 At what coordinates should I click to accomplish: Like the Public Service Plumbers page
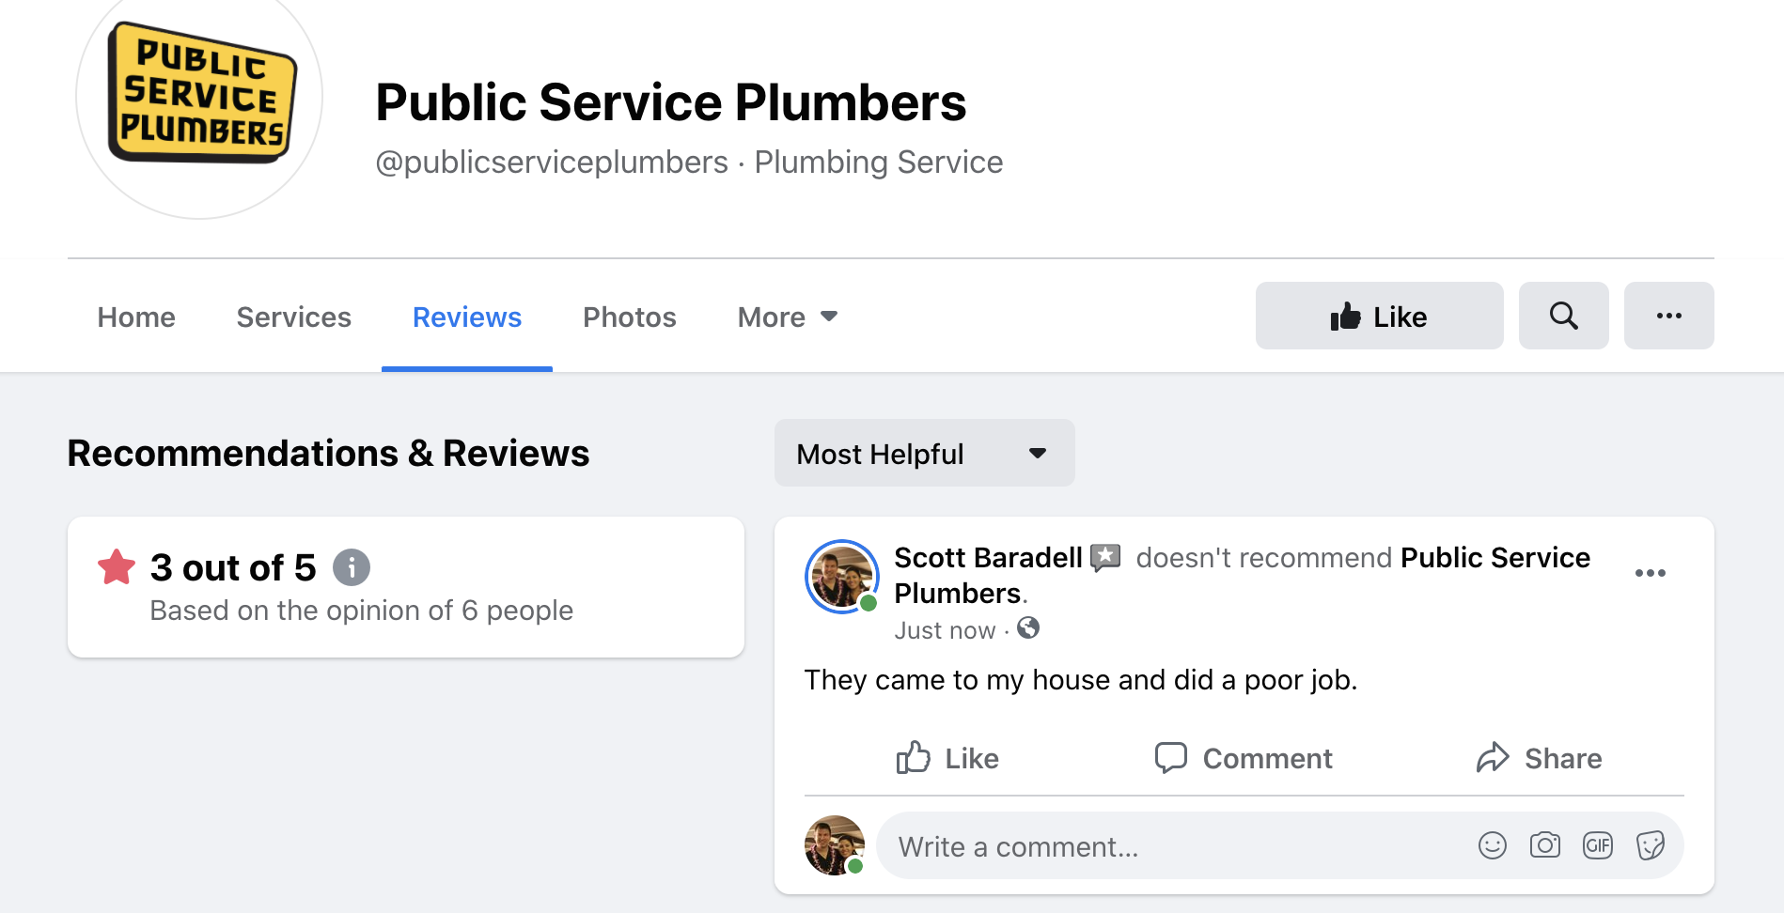pyautogui.click(x=1379, y=316)
